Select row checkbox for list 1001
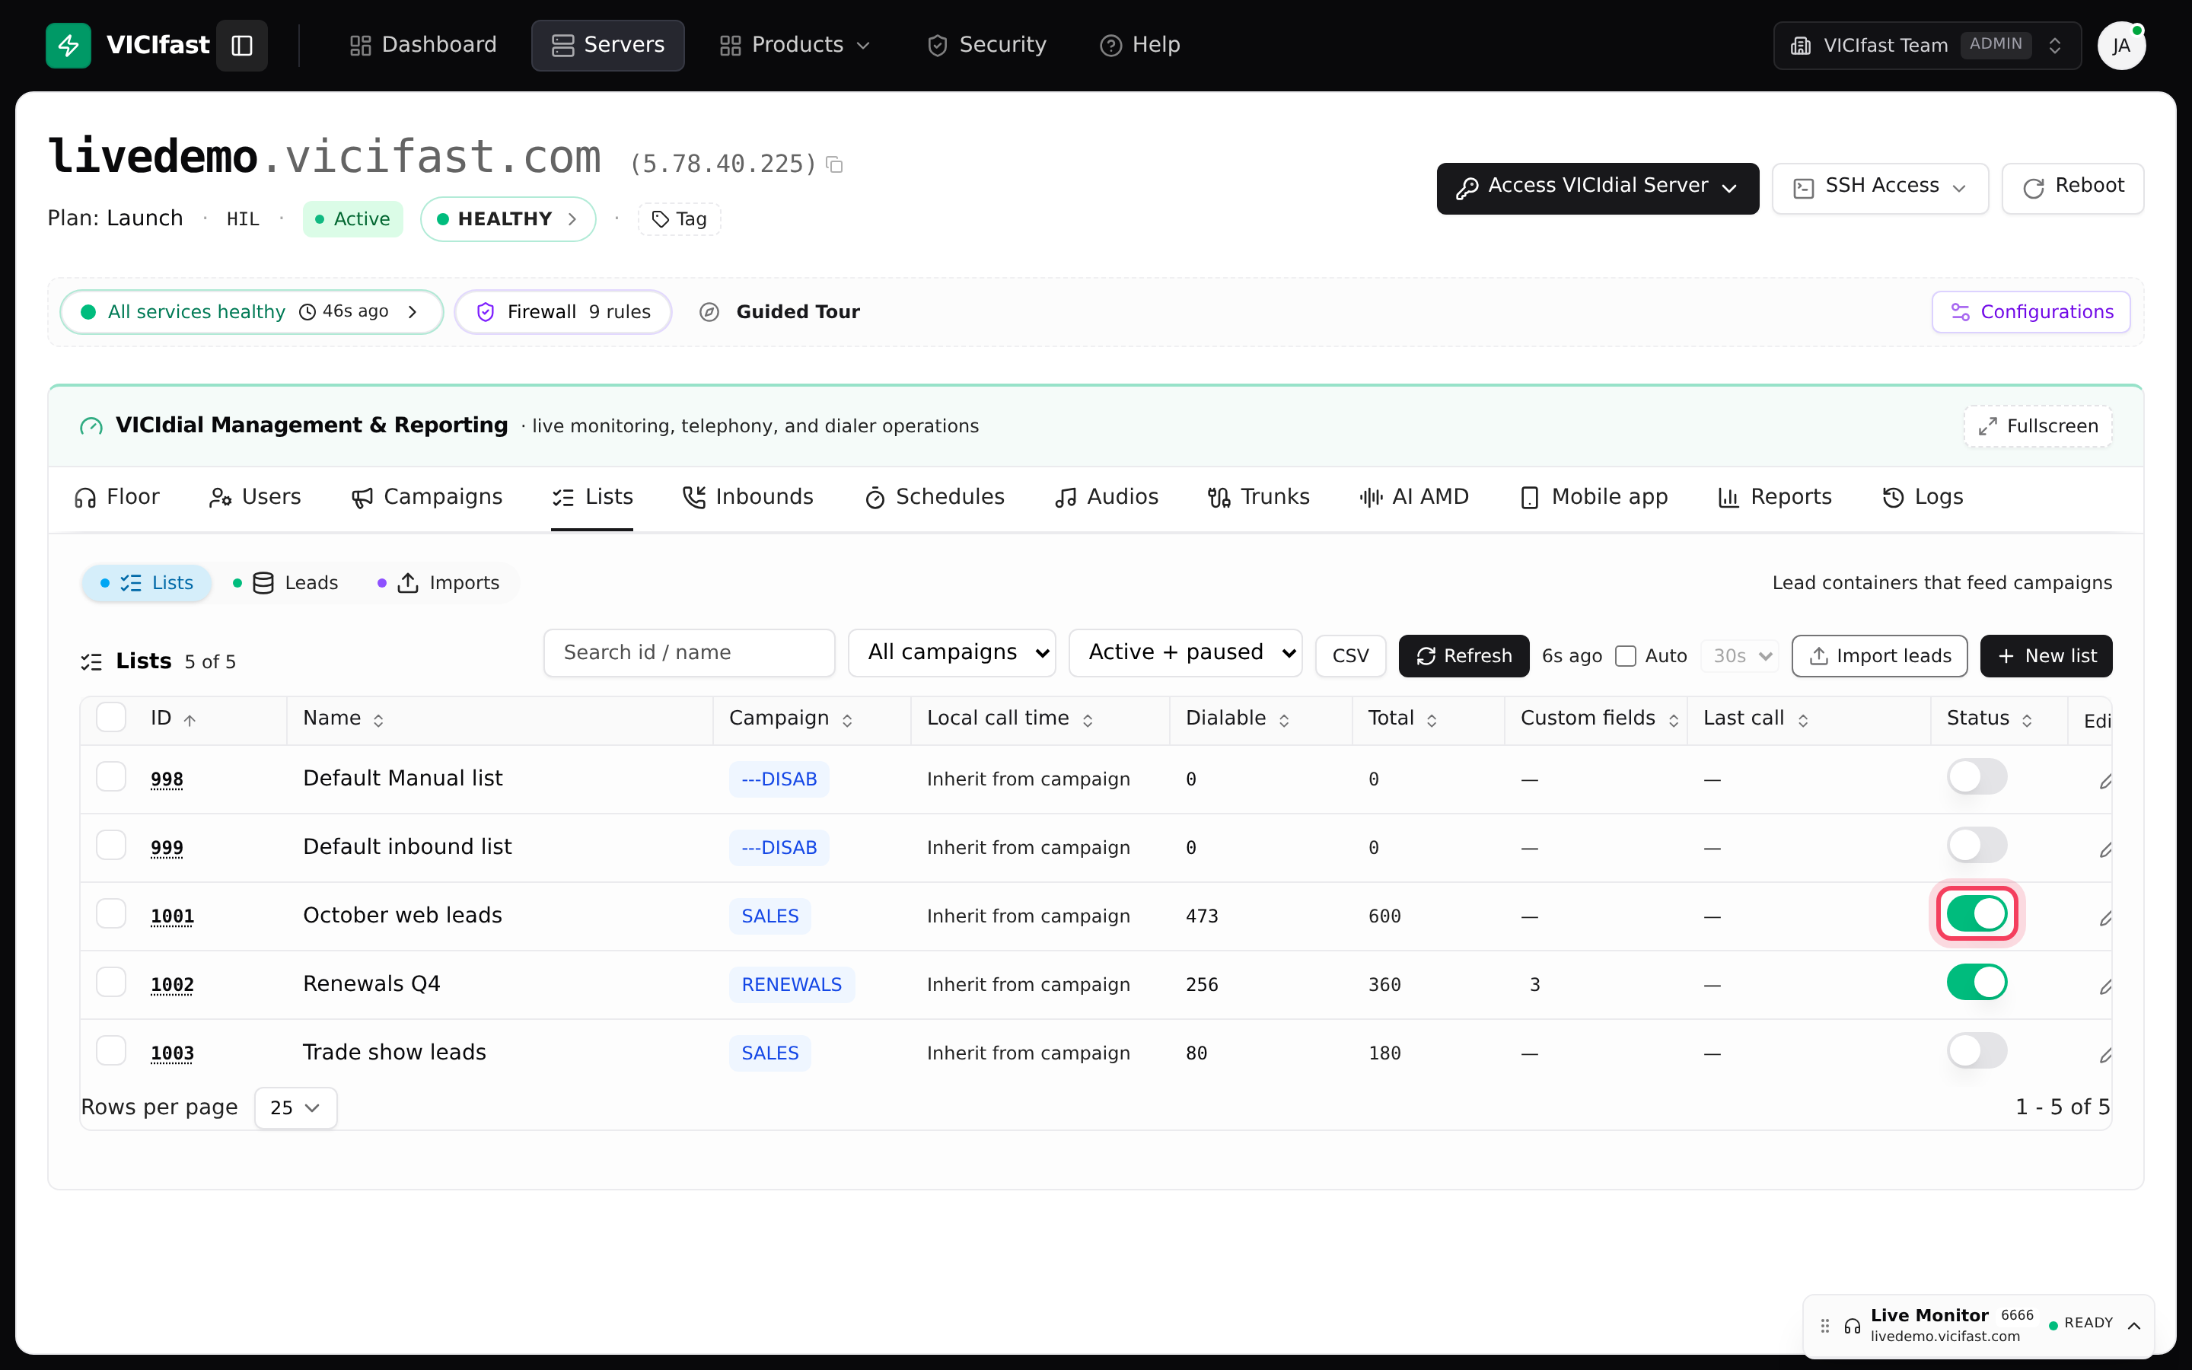Image resolution: width=2192 pixels, height=1370 pixels. tap(111, 913)
